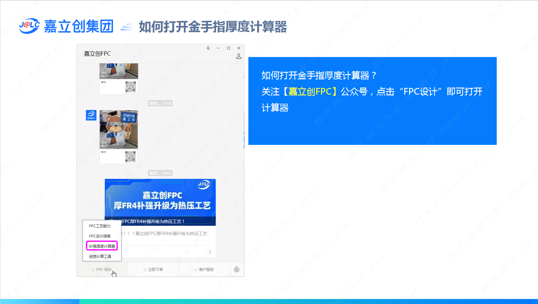
Task: Pin the 嘉立创FPC chat window on top
Action: pyautogui.click(x=208, y=48)
